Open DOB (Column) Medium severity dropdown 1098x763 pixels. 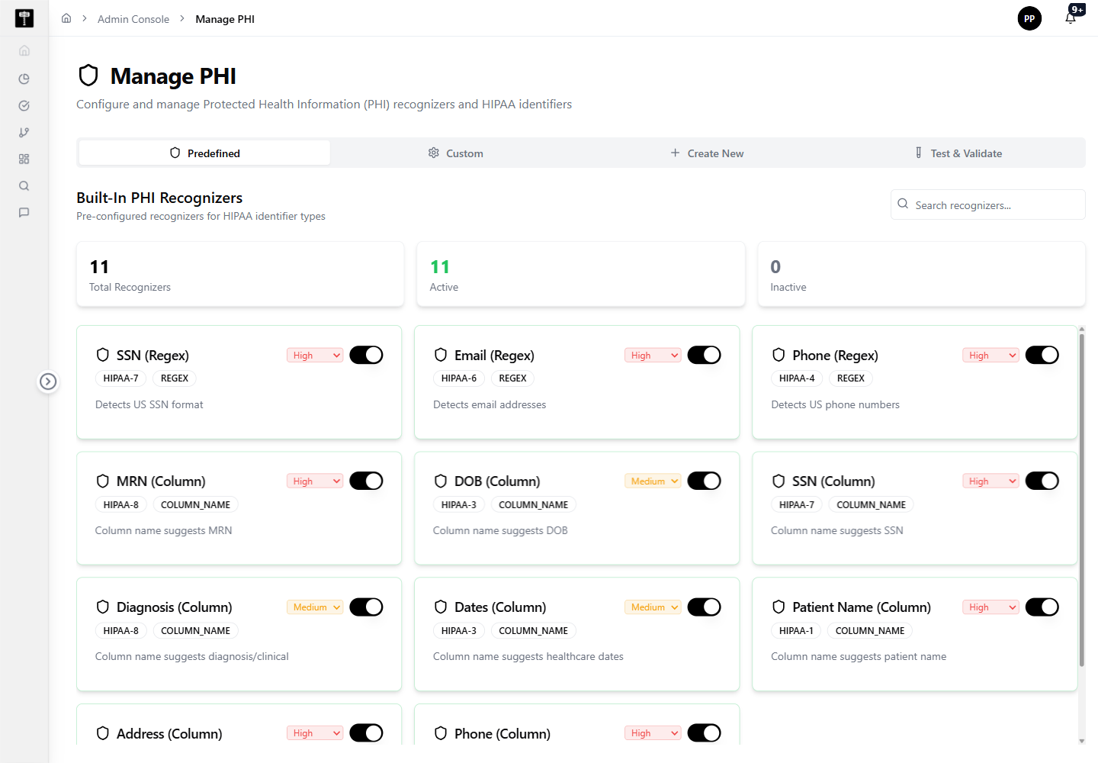click(x=653, y=481)
